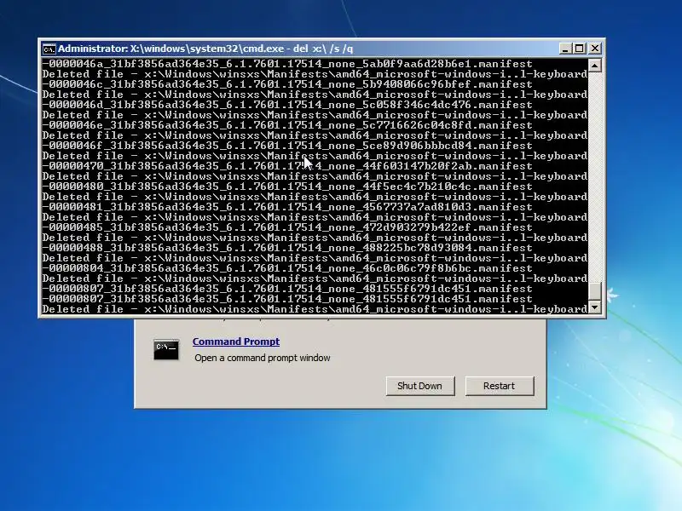Viewport: 682px width, 511px height.
Task: Click line ending 44f5ec4c7b210c4c.manifest
Action: pos(287,187)
